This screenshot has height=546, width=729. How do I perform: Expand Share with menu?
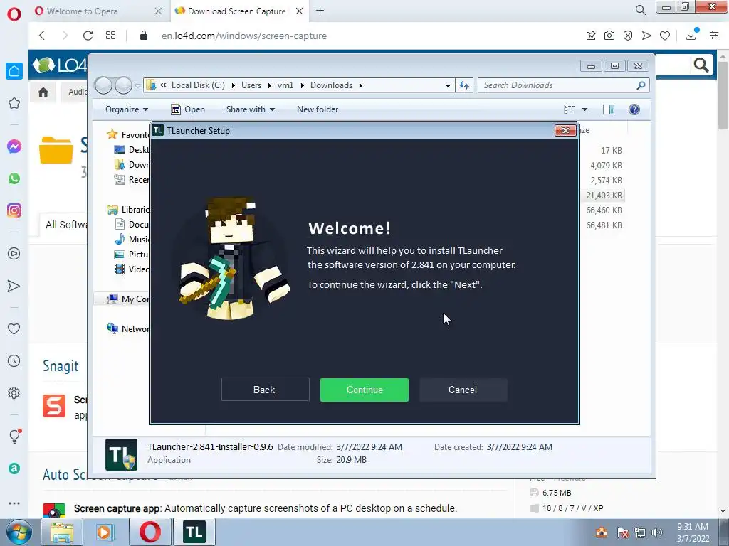pos(251,109)
